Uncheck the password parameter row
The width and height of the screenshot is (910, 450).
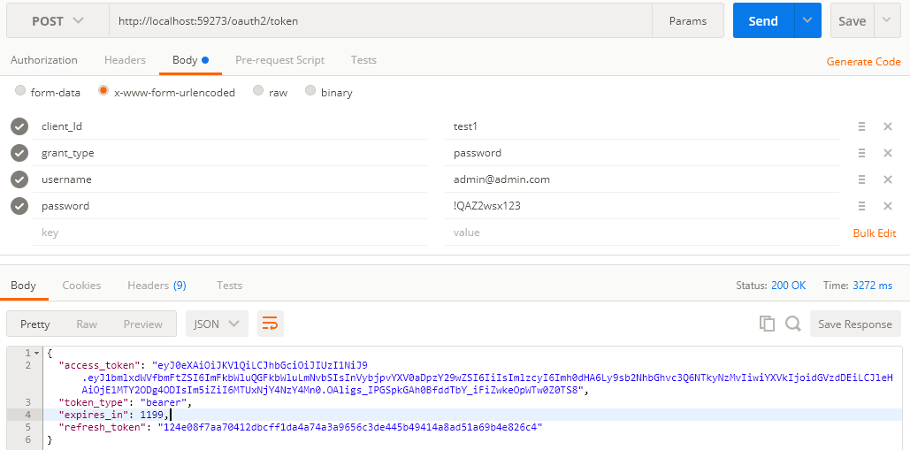(x=19, y=206)
